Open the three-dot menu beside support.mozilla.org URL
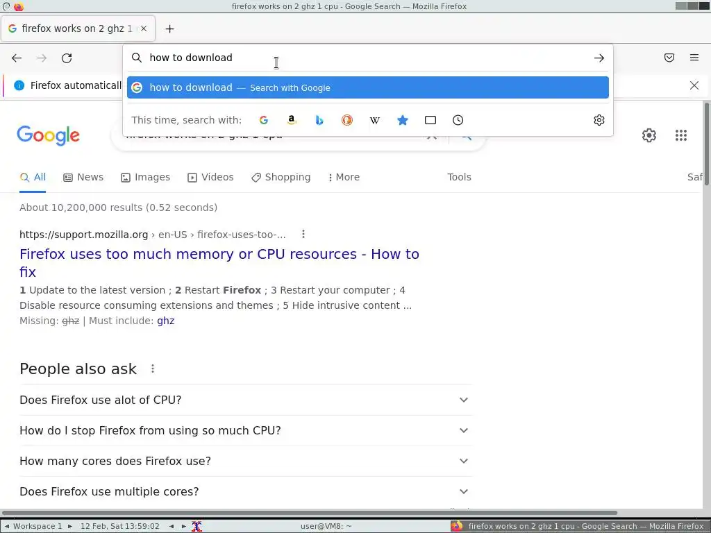The image size is (711, 533). (x=303, y=234)
